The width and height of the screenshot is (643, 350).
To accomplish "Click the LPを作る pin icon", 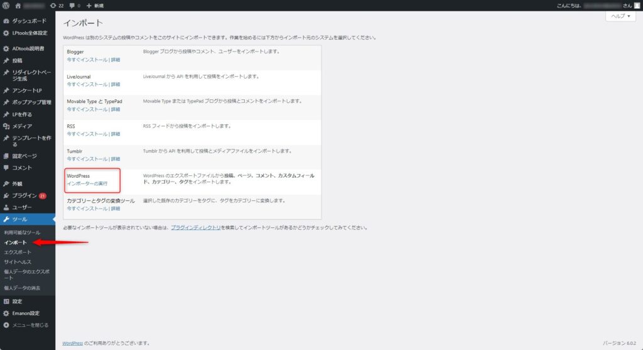I will pyautogui.click(x=6, y=114).
